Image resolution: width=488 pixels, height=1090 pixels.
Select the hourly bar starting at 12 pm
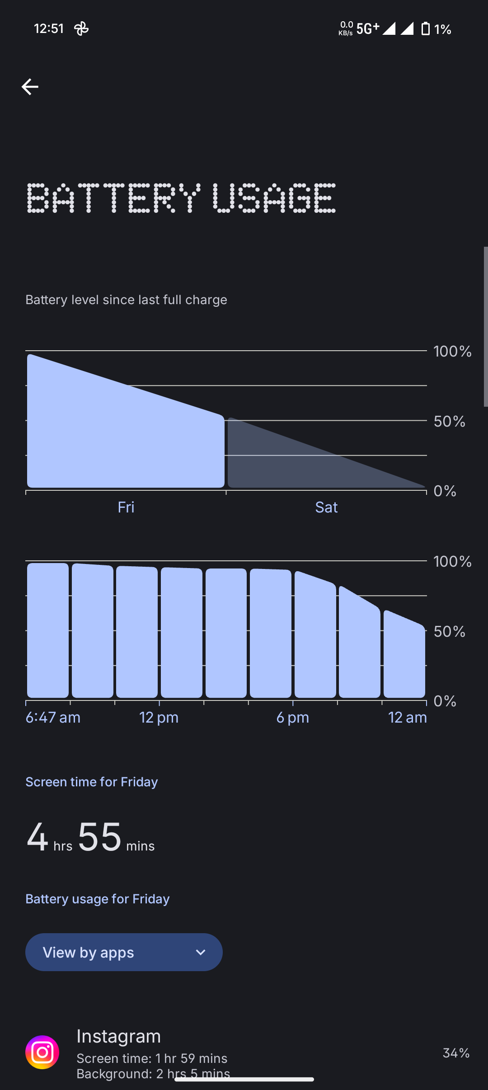(181, 633)
